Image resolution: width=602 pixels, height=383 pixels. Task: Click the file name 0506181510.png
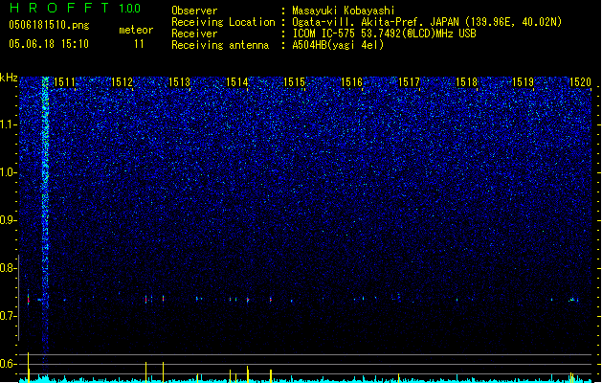point(49,25)
